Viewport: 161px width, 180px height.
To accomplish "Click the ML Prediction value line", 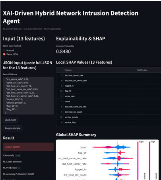I will [12, 168].
